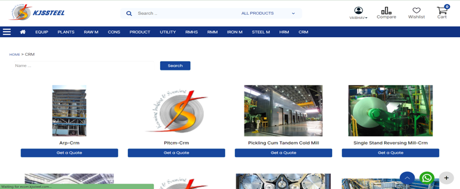Click the plus floating button
Image resolution: width=460 pixels, height=189 pixels.
pos(446,178)
